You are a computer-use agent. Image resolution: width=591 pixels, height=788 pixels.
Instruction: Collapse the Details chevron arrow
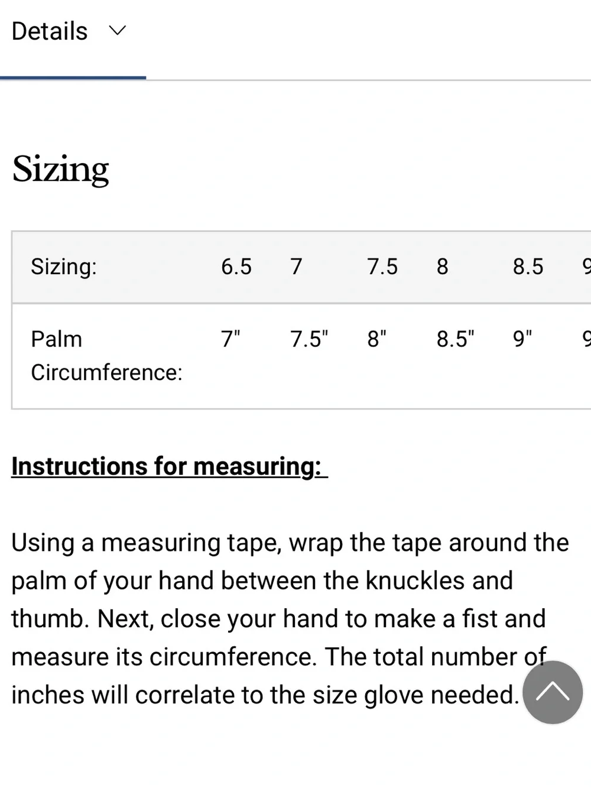(x=118, y=31)
